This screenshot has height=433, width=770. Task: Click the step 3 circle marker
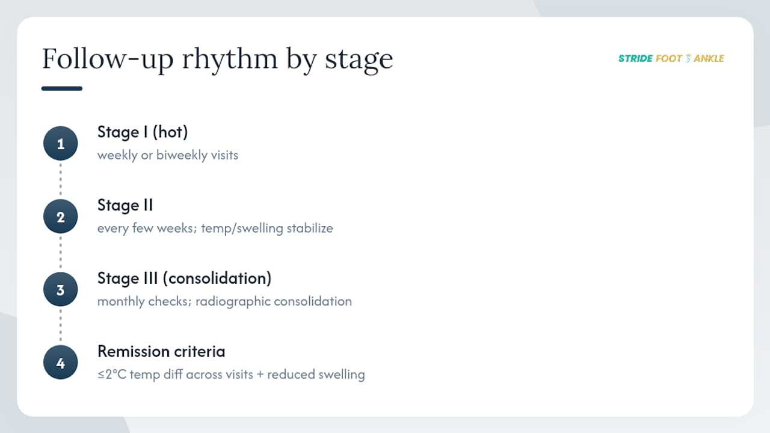[x=60, y=290]
